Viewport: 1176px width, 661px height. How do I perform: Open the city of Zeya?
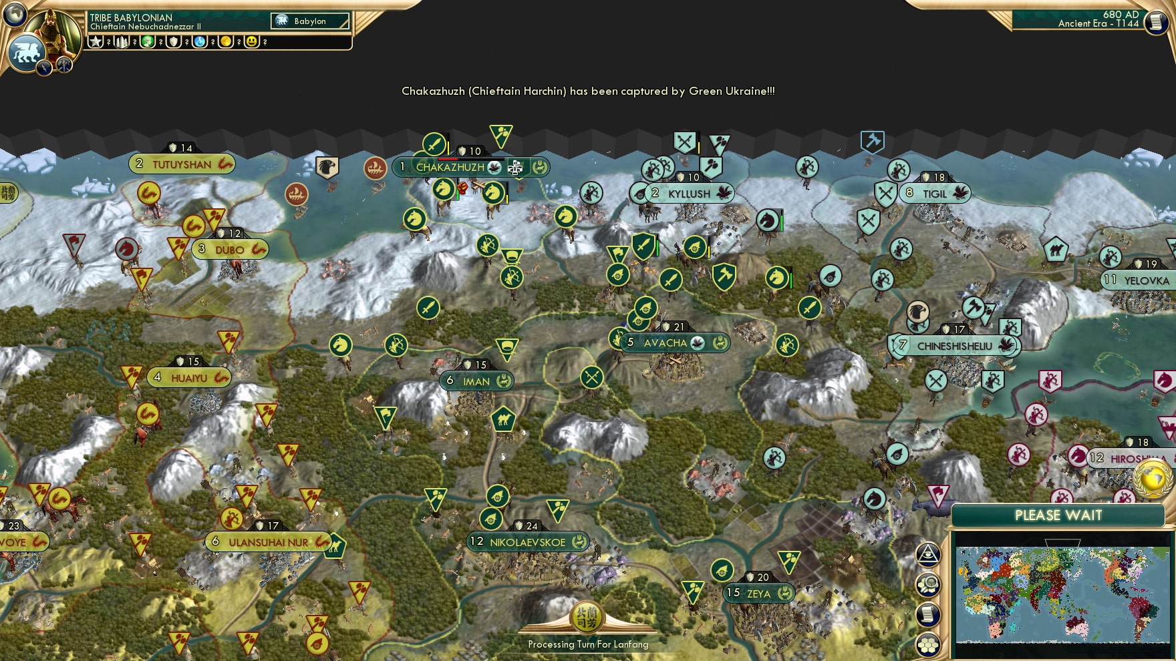758,593
